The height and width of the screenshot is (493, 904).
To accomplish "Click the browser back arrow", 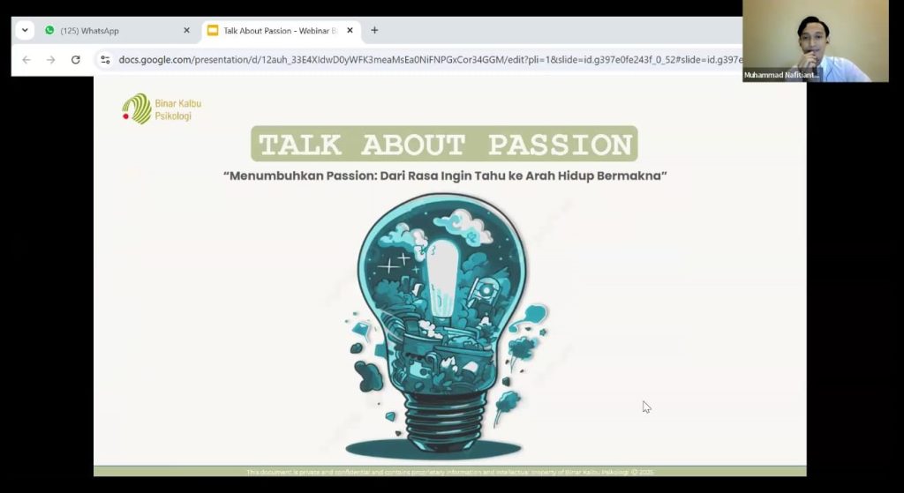I will 26,60.
